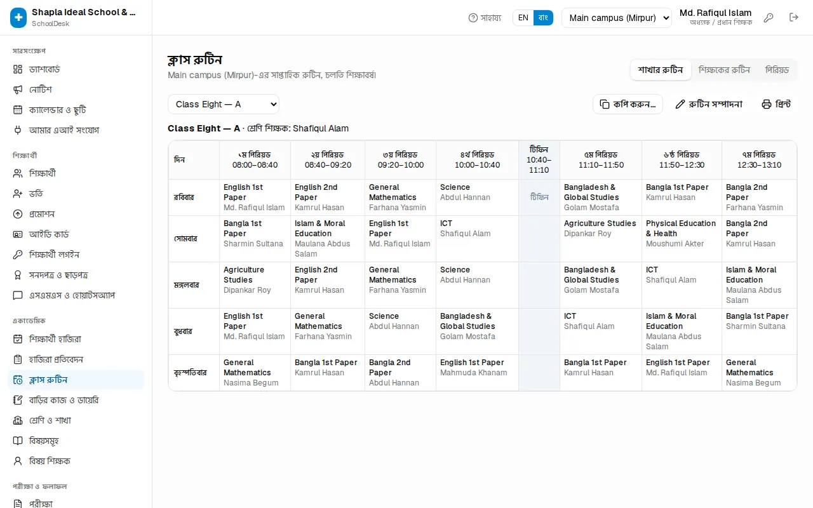This screenshot has height=508, width=813.
Task: Click the key icon in the top bar
Action: pyautogui.click(x=769, y=18)
